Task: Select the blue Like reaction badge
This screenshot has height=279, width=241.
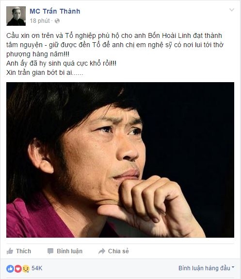Action: pyautogui.click(x=10, y=268)
